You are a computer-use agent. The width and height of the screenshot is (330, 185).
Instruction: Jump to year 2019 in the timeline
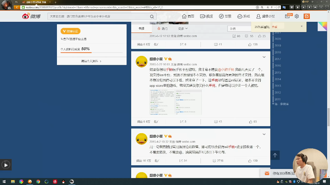tap(278, 46)
